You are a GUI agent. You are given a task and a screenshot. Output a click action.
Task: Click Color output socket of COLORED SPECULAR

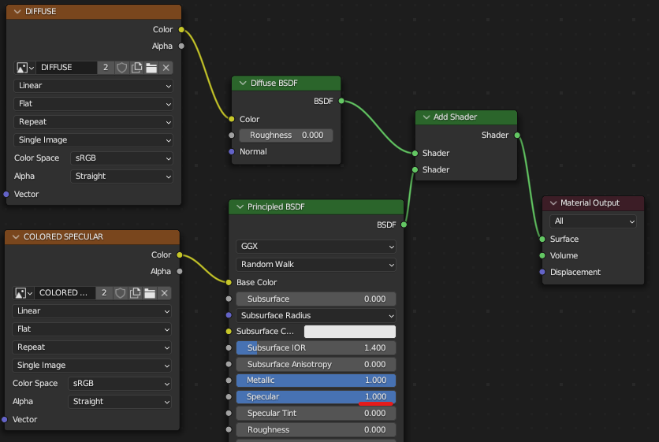(180, 255)
